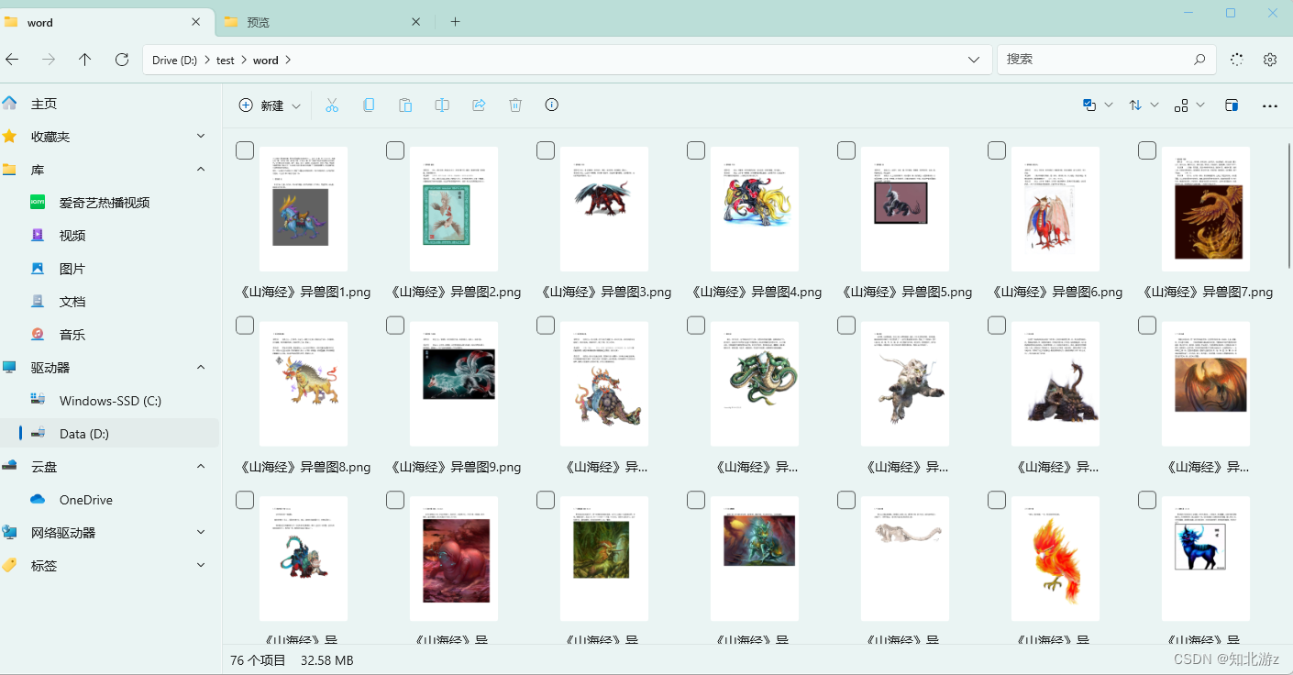
Task: Click the loading spinner icon beside search
Action: 1237,60
